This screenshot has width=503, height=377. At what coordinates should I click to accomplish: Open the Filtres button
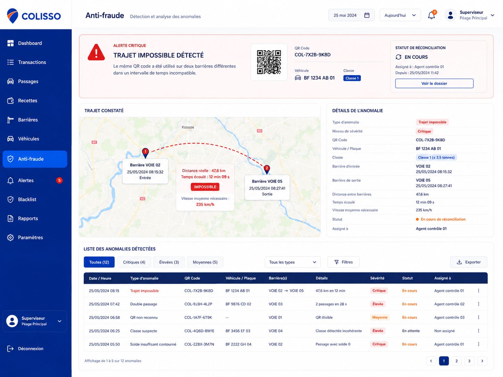coord(344,262)
